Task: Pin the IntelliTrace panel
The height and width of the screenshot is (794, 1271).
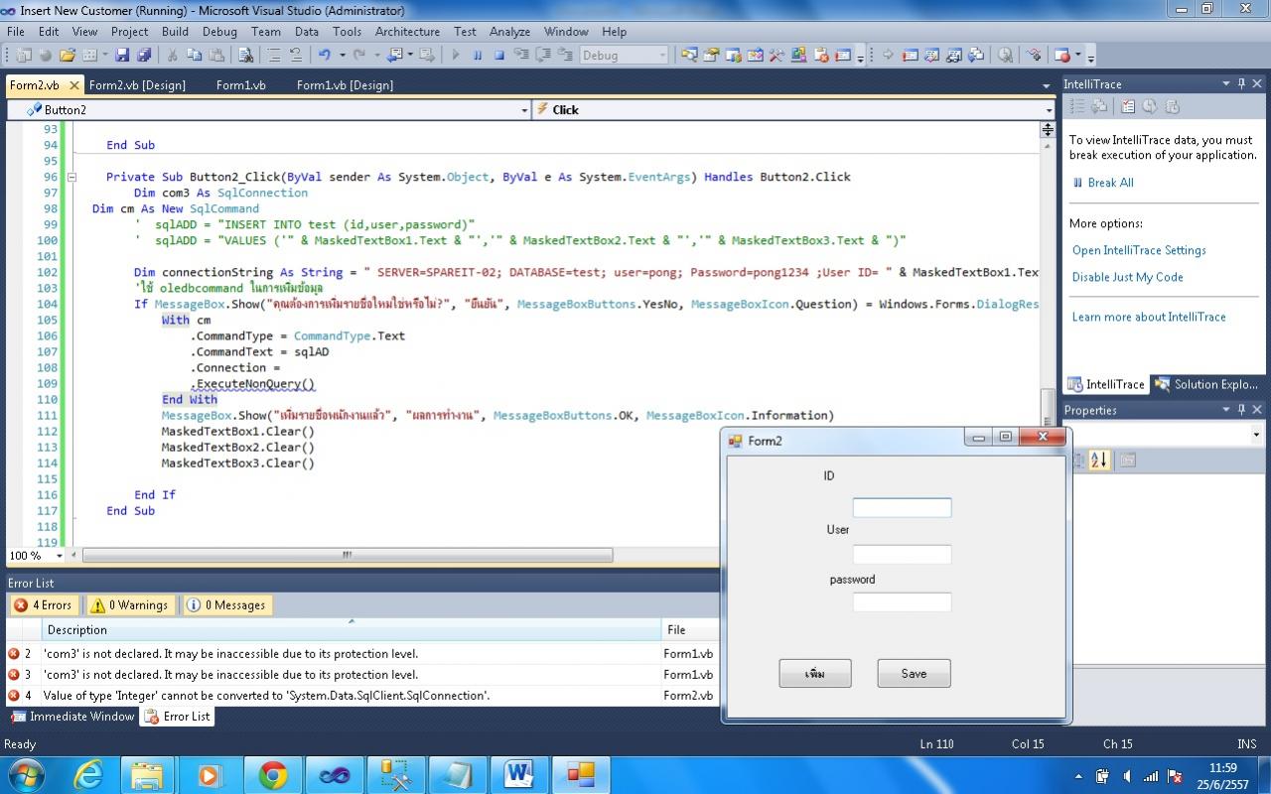Action: (1241, 84)
